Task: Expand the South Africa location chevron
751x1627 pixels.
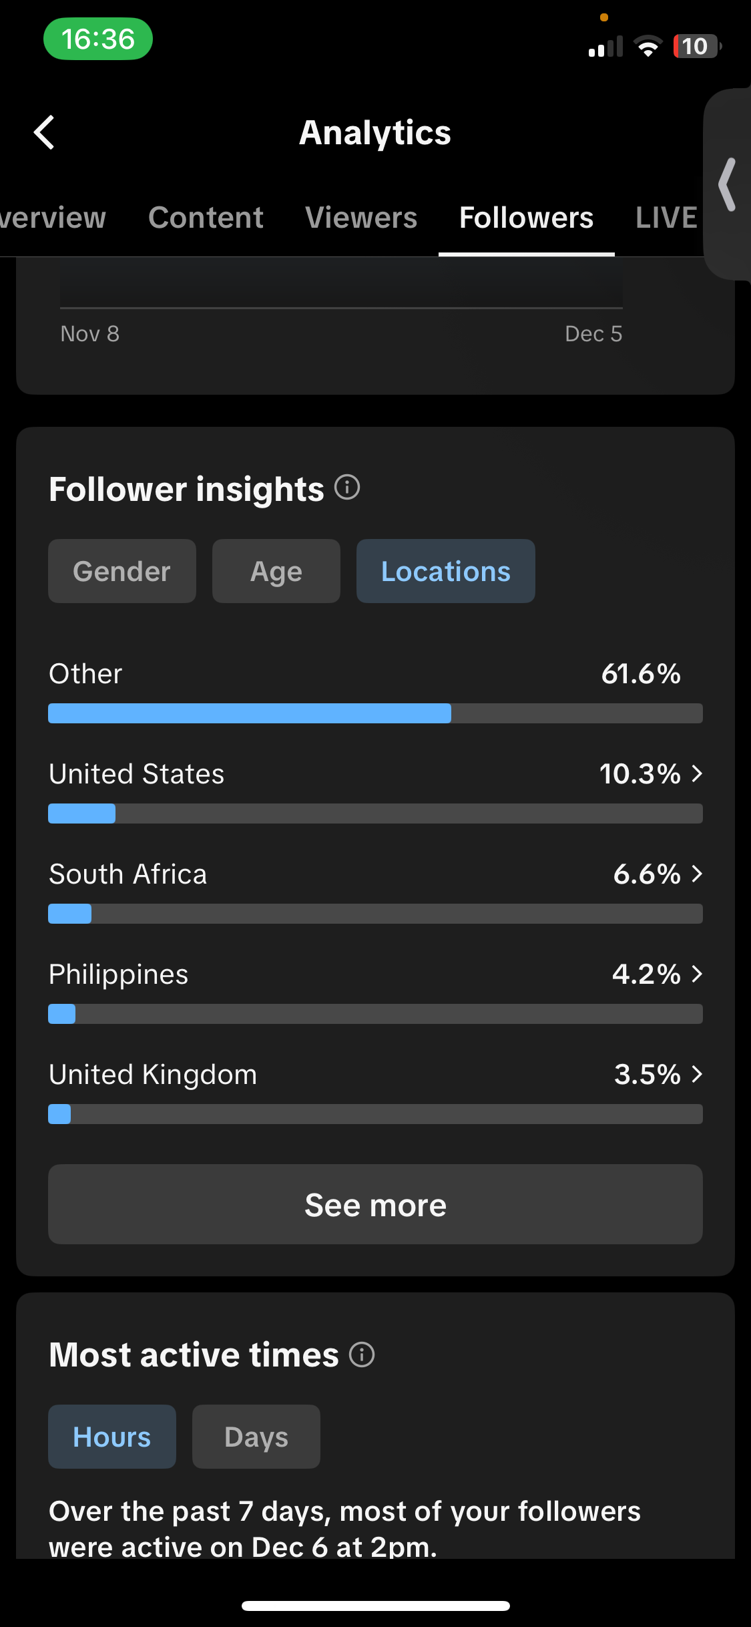Action: tap(697, 874)
